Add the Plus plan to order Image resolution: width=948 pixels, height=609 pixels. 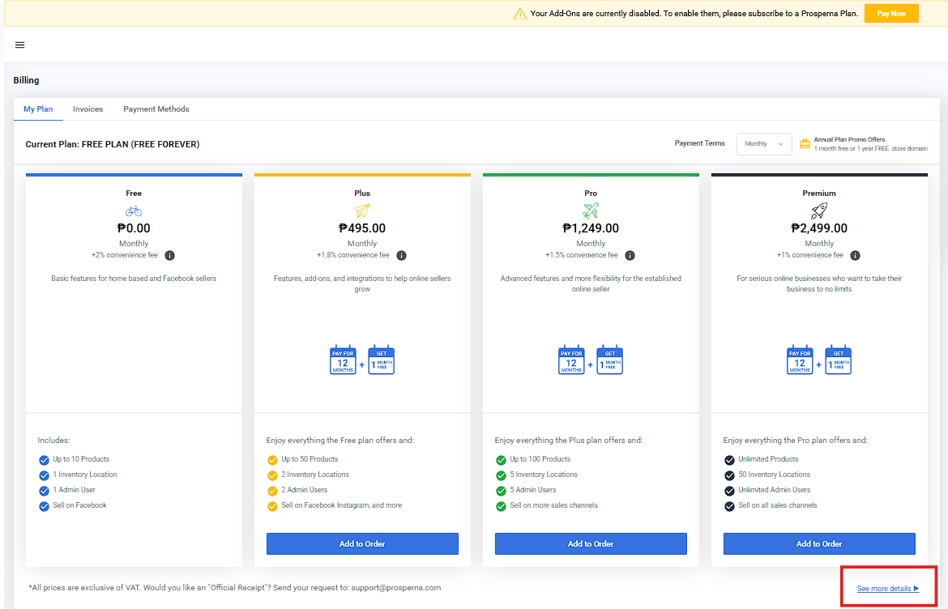point(362,543)
